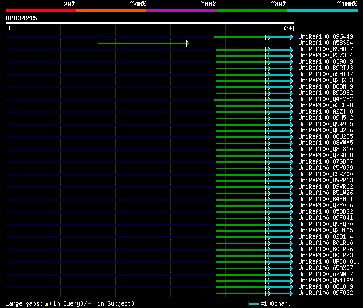Click the UniRef100_C5XZ00 entry
This screenshot has height=308, width=363.
pos(326,174)
